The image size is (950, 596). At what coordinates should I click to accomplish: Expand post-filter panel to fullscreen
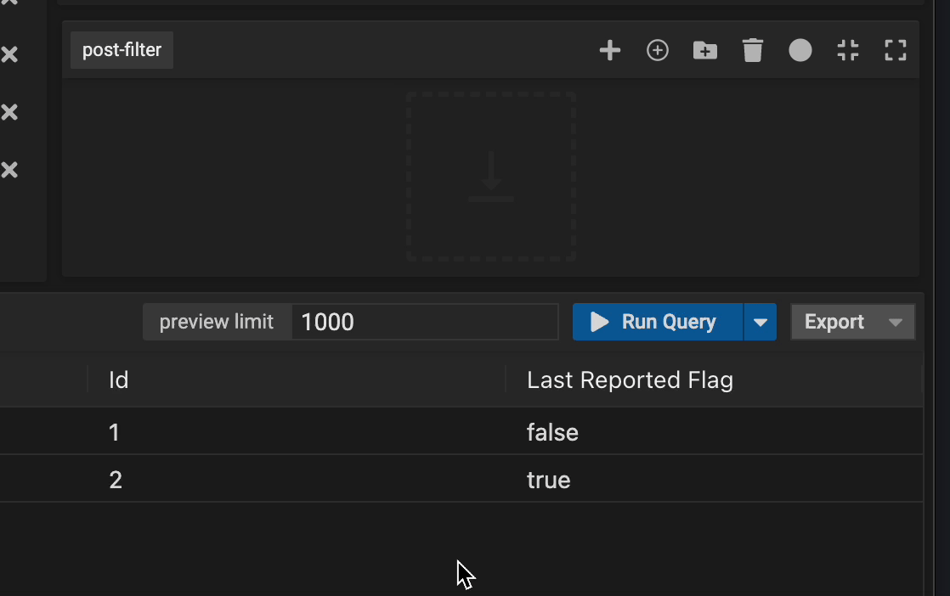click(x=896, y=50)
